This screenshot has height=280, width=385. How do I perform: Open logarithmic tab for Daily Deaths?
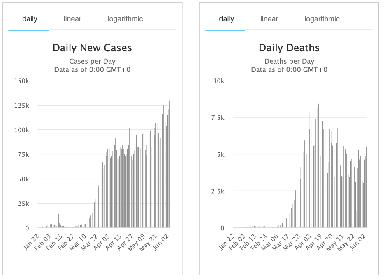click(x=322, y=19)
